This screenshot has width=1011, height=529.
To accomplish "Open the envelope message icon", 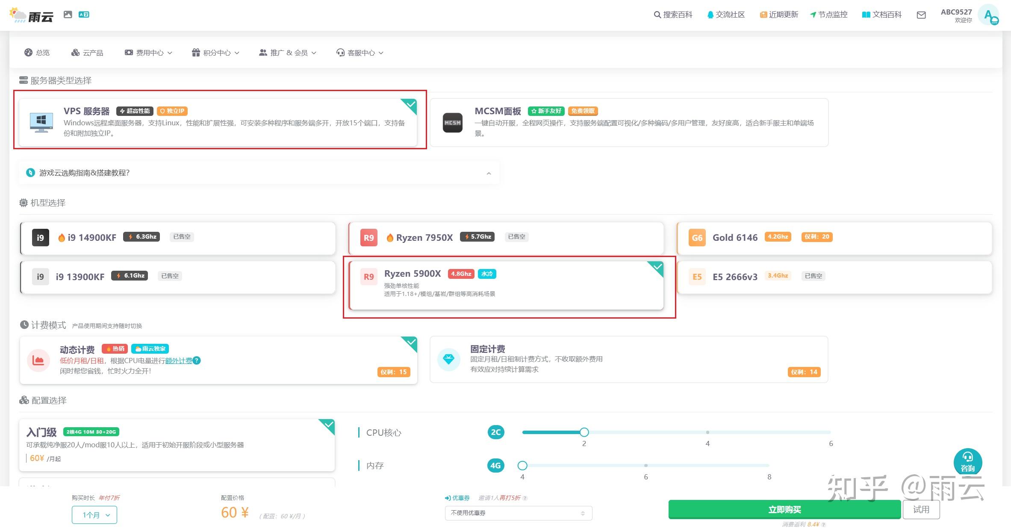I will pos(921,15).
